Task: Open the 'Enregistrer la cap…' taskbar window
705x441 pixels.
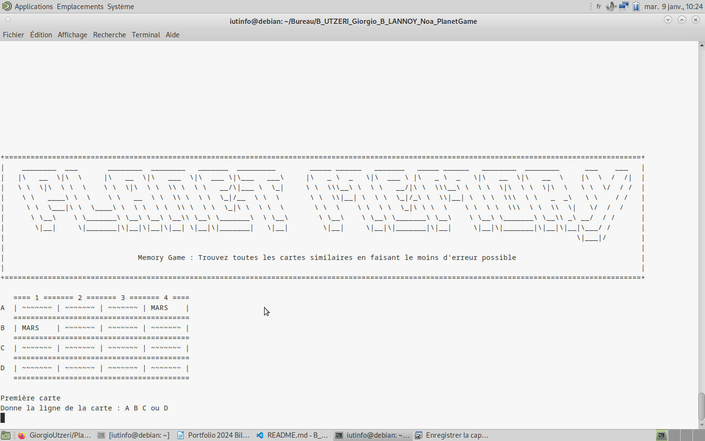Action: pos(452,435)
